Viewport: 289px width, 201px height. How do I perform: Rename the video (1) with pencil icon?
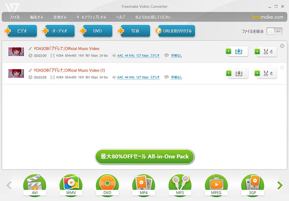(30, 70)
